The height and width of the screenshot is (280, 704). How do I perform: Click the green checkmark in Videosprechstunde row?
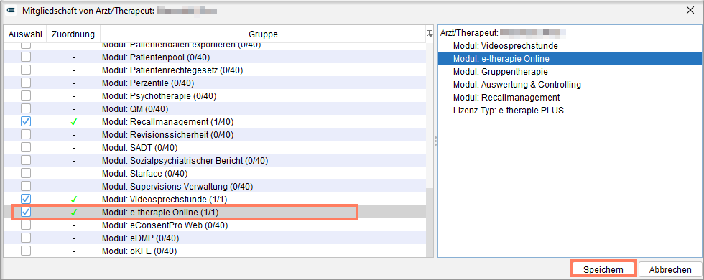coord(73,200)
